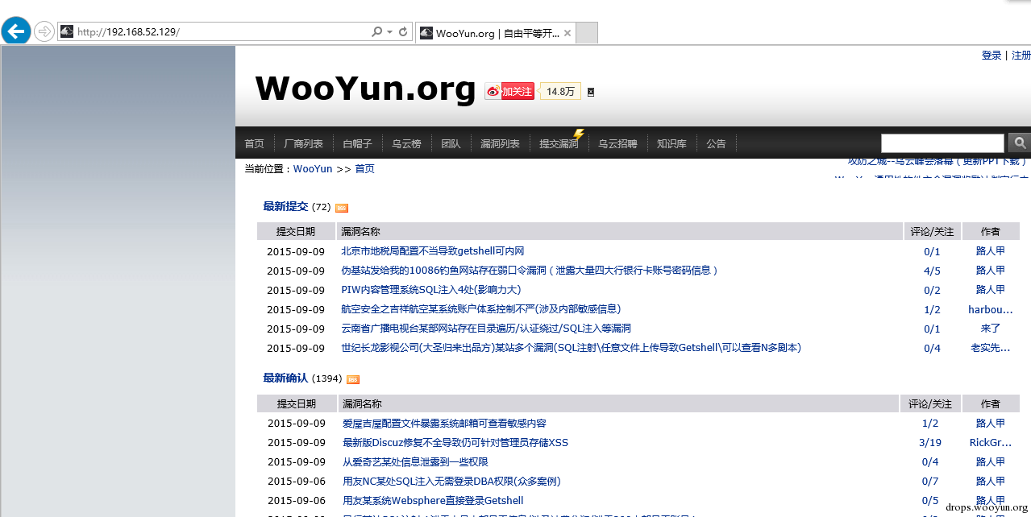Click author 老实先... link
Image resolution: width=1031 pixels, height=517 pixels.
[x=991, y=348]
